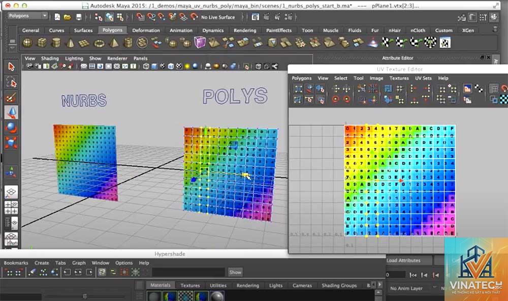Select the first material swatch in Hypershade

coord(154,296)
